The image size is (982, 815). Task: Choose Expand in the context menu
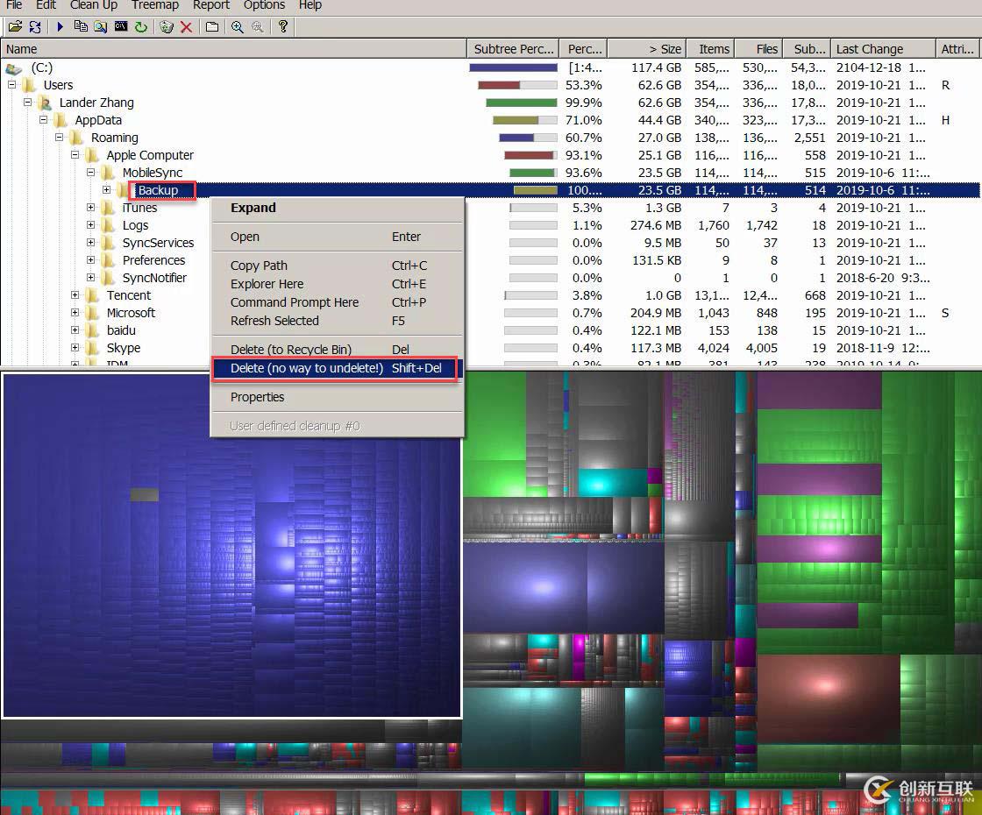[x=337, y=208]
